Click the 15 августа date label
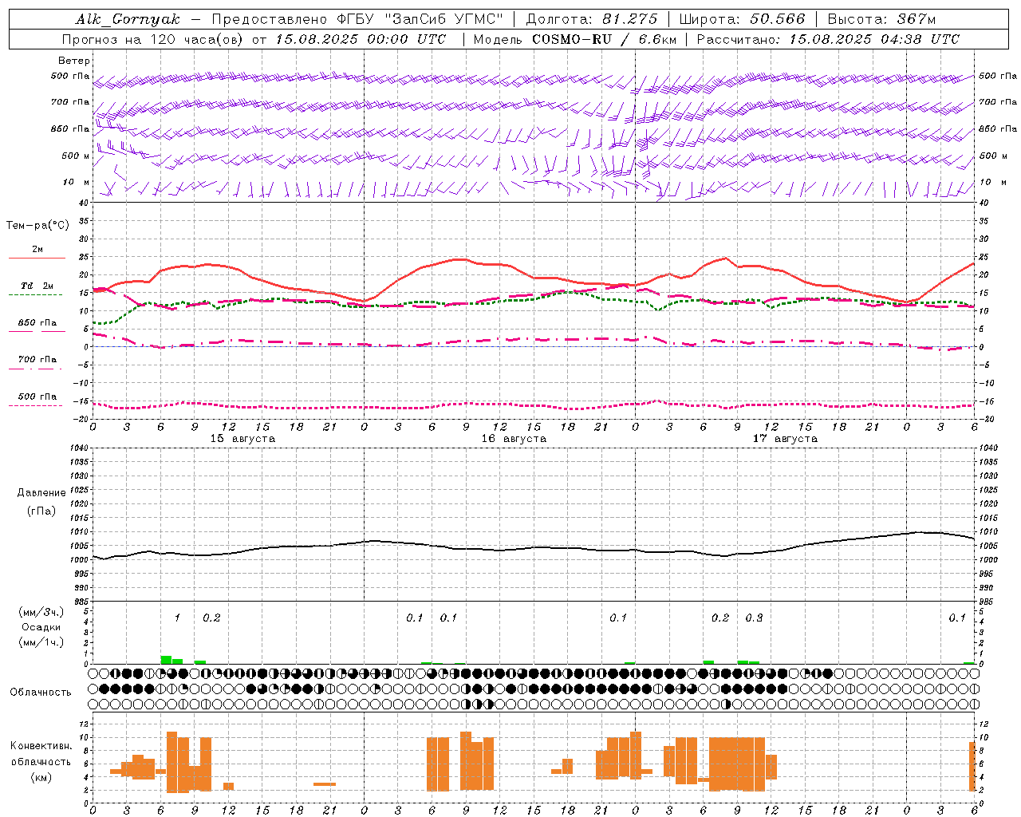This screenshot has width=1021, height=817. tap(242, 439)
